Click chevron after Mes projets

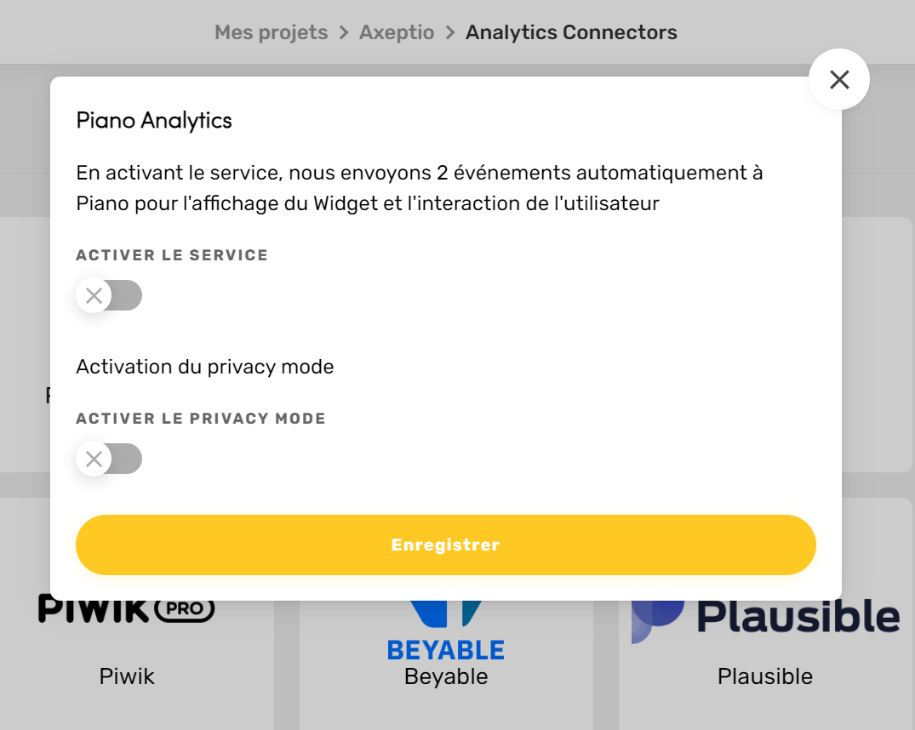click(x=344, y=33)
